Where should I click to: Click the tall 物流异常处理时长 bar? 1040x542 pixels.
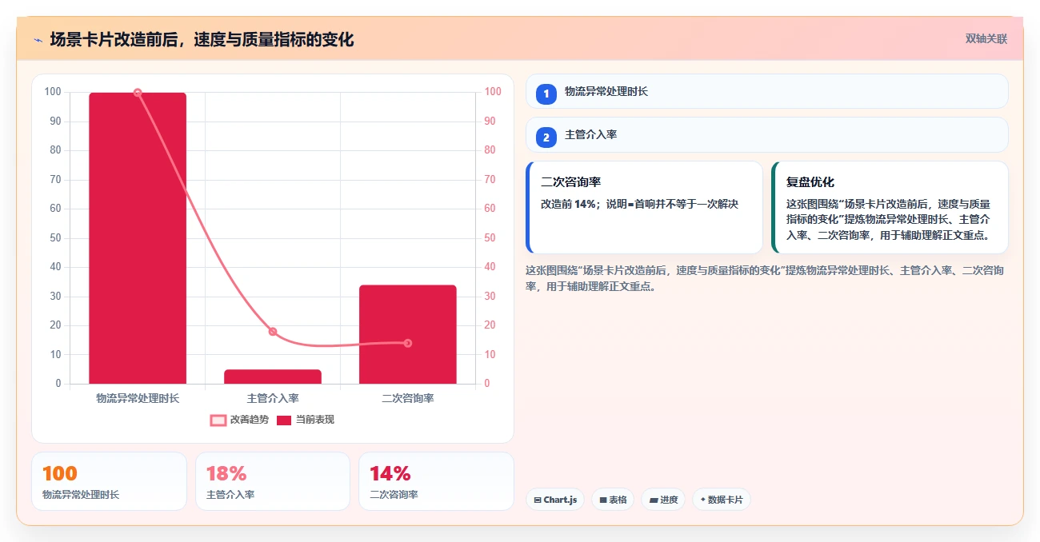click(138, 238)
